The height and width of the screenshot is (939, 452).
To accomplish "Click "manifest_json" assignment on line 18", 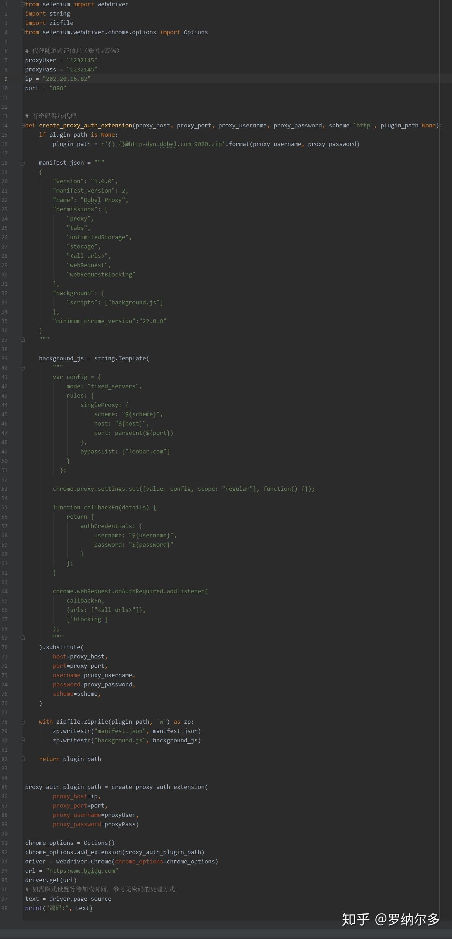I will (61, 163).
